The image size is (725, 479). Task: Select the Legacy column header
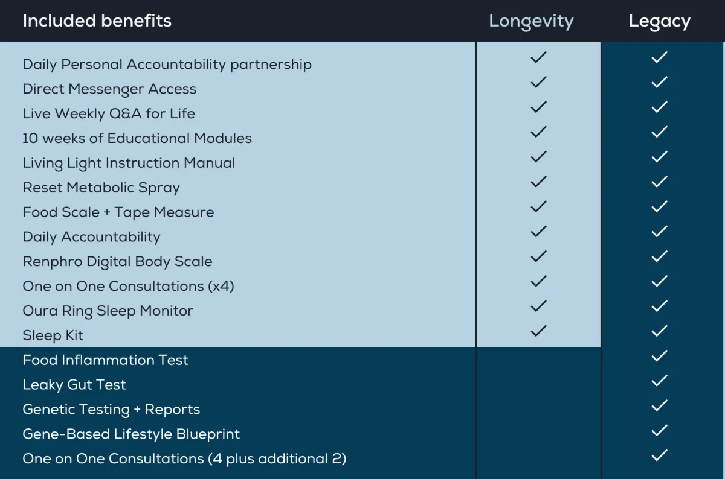[x=659, y=21]
